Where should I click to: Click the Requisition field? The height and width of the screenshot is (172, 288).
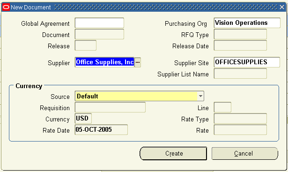coord(110,107)
